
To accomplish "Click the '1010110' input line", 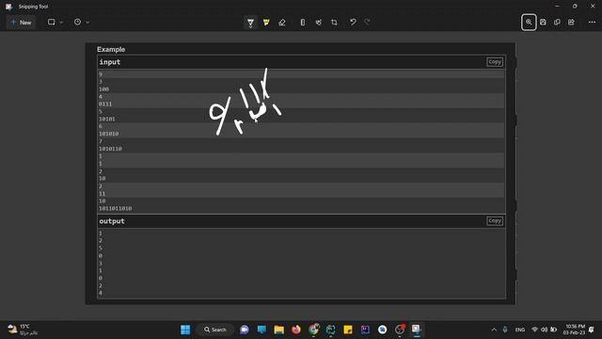I will [110, 149].
